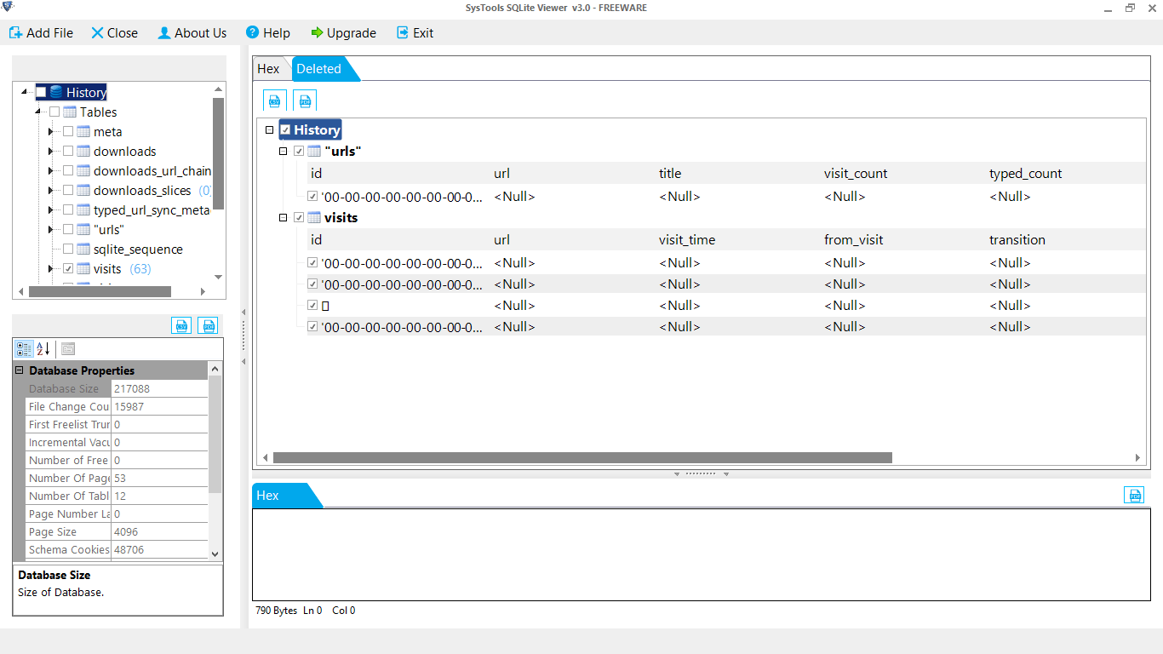Expand the meta table node

(x=51, y=131)
